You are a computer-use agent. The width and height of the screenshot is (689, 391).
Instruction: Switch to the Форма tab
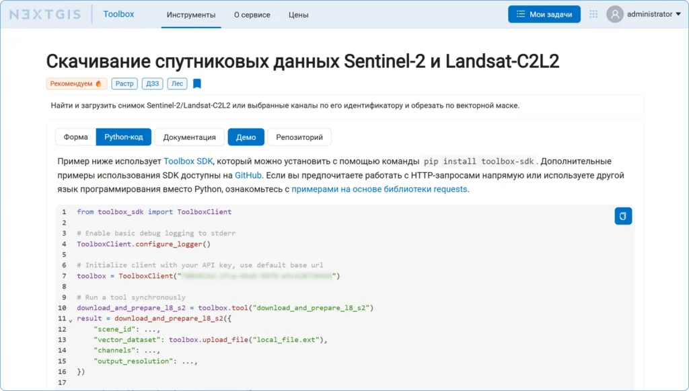pos(75,137)
